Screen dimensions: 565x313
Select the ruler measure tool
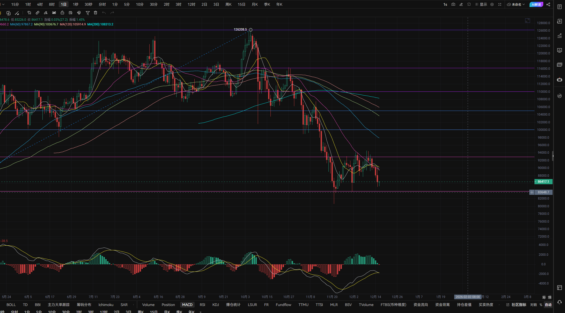38,13
